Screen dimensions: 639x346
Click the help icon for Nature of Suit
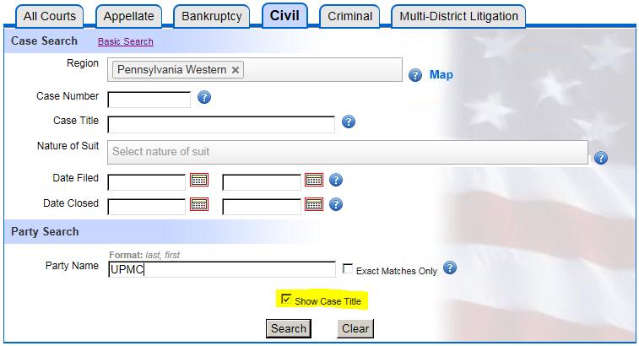click(x=601, y=158)
